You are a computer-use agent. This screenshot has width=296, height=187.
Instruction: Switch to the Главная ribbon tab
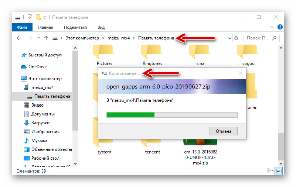click(45, 27)
